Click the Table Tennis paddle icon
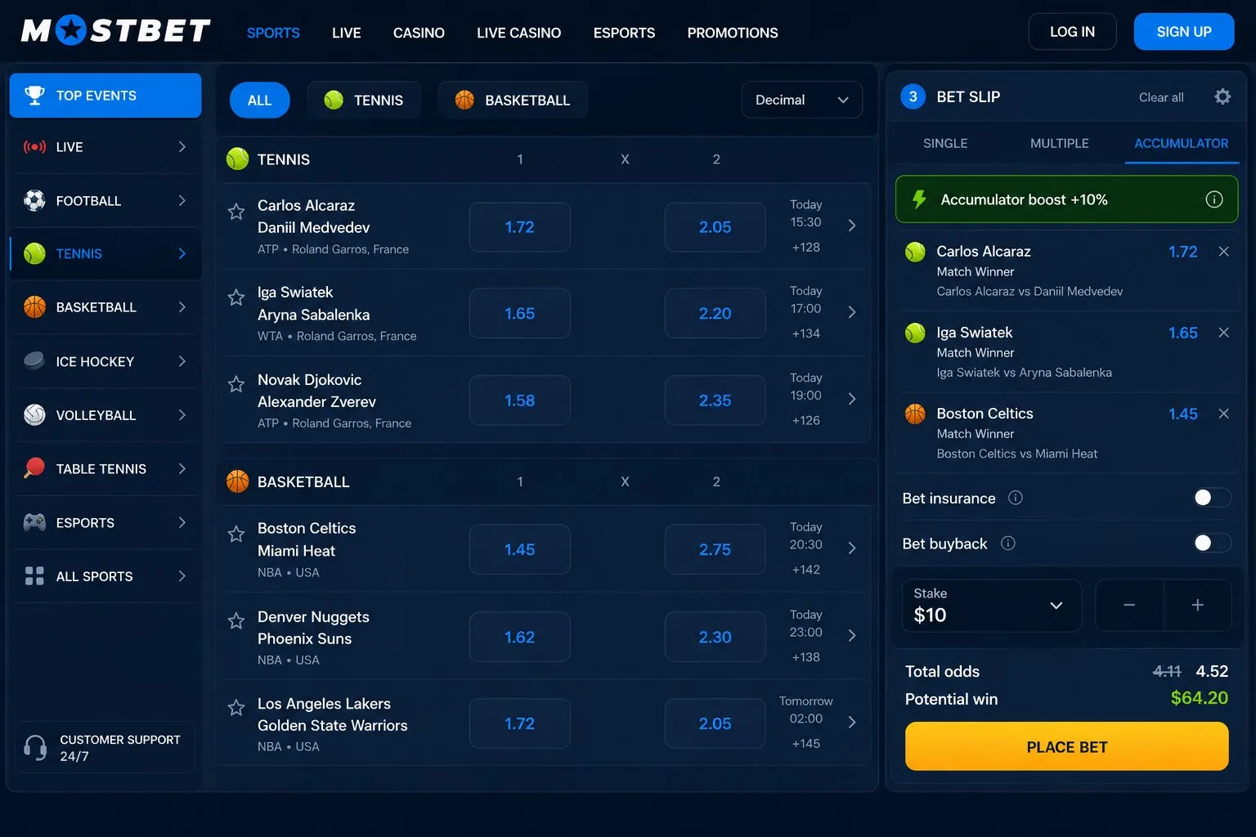Screen dimensions: 1256x837 point(34,468)
